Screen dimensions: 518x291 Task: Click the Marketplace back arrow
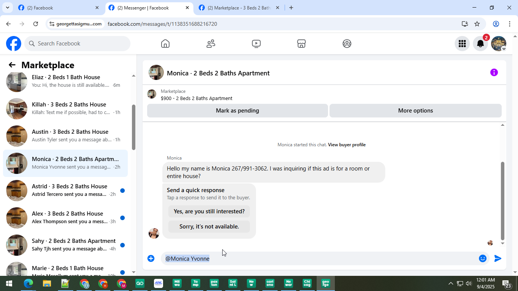pyautogui.click(x=12, y=65)
